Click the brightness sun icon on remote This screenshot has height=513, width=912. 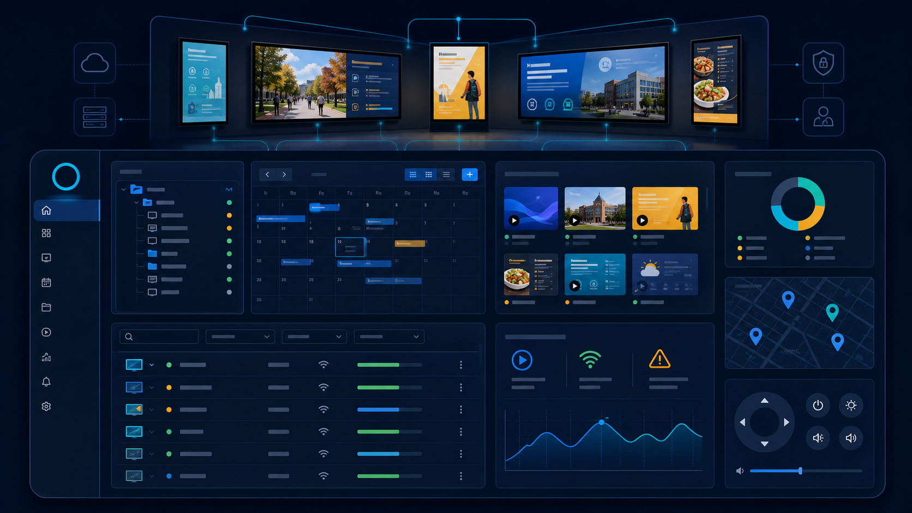(x=851, y=405)
